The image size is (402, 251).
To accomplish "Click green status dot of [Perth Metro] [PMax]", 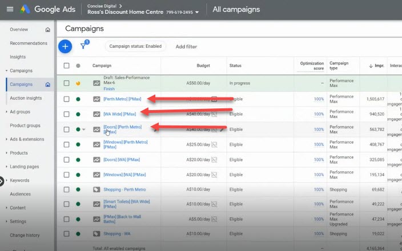I will tap(78, 99).
